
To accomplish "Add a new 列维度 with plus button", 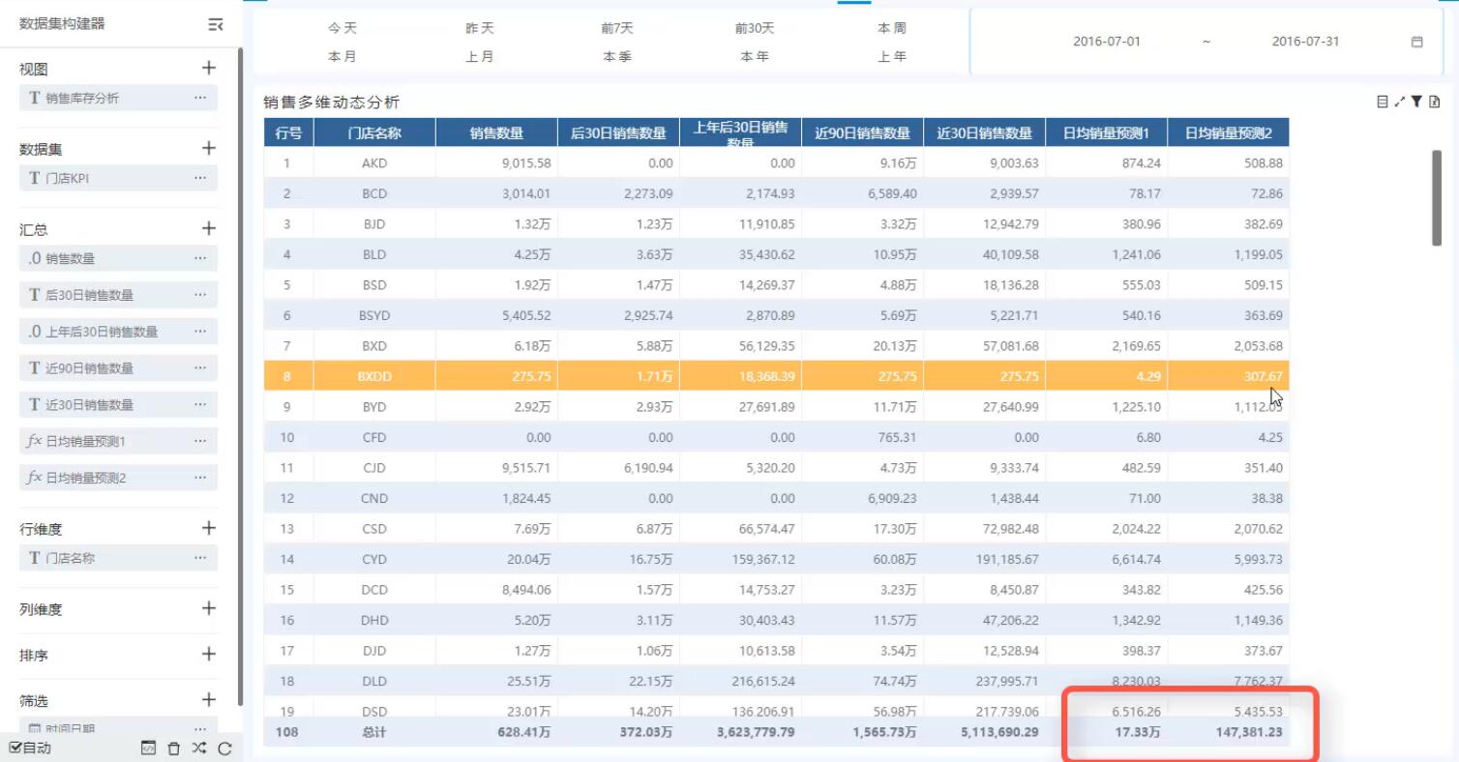I will click(208, 608).
